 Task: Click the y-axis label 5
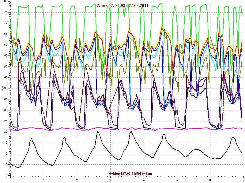(6, 164)
